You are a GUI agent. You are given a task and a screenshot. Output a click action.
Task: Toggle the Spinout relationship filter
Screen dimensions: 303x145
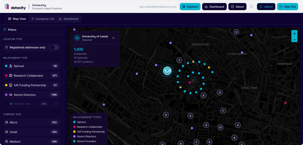tap(31, 66)
